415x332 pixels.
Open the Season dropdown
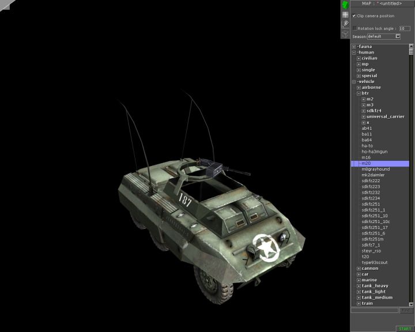pos(398,36)
